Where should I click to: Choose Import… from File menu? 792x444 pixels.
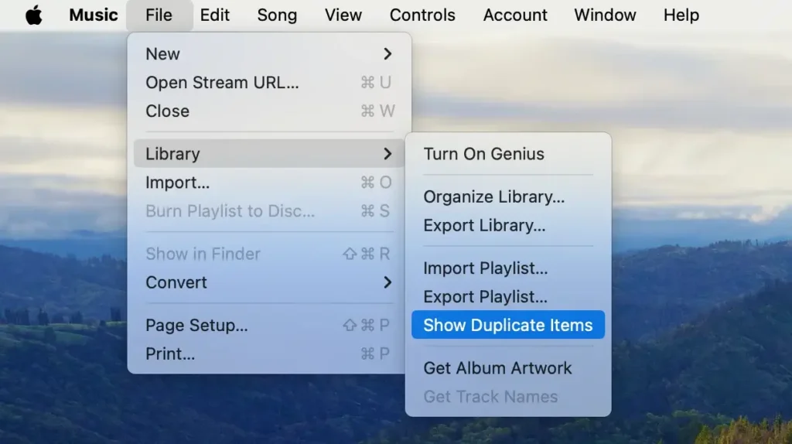point(268,183)
